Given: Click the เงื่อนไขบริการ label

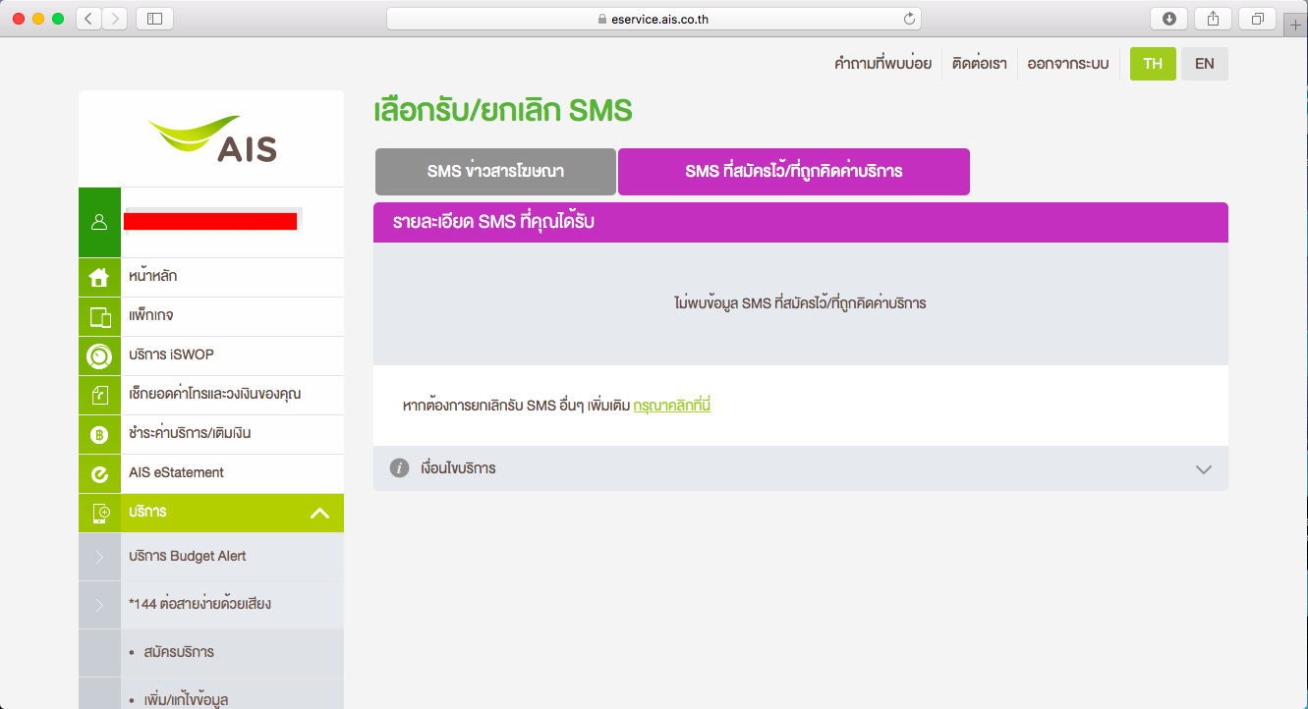Looking at the screenshot, I should click(458, 468).
